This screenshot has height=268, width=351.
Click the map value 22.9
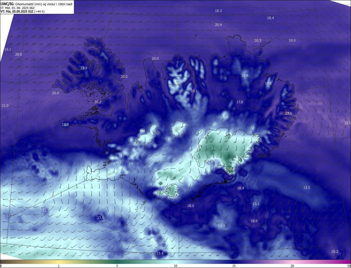click(347, 123)
